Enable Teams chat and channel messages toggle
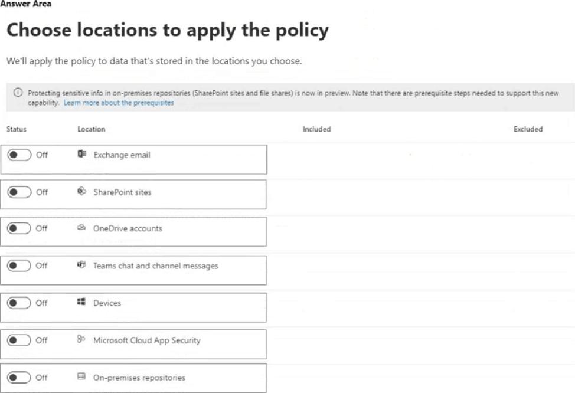The image size is (575, 393). pyautogui.click(x=19, y=266)
